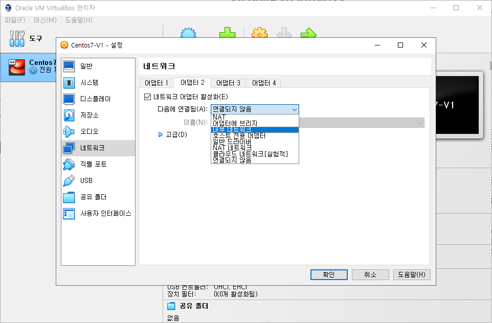Click the orange gear Settings toolbar icon
The image size is (492, 323).
tap(260, 33)
